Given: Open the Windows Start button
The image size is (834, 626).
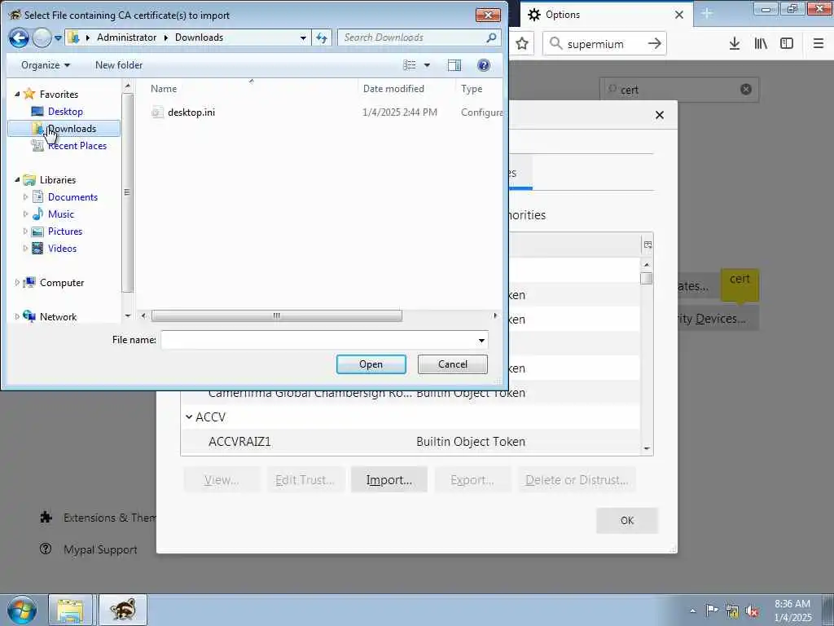Looking at the screenshot, I should click(x=22, y=610).
